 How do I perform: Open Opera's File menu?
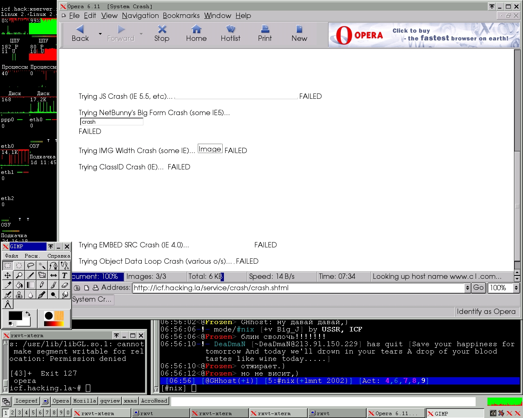[x=74, y=16]
